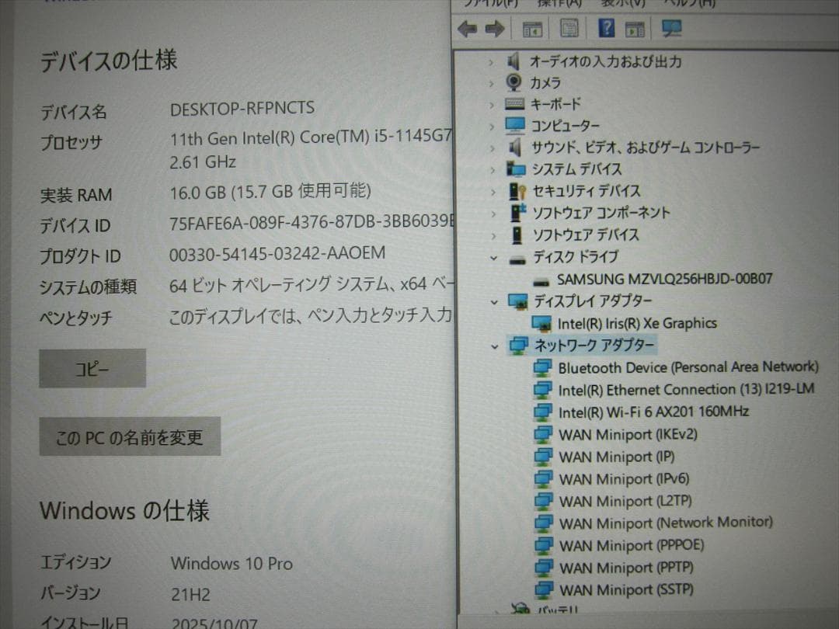Click the コピー button
839x629 pixels.
92,369
